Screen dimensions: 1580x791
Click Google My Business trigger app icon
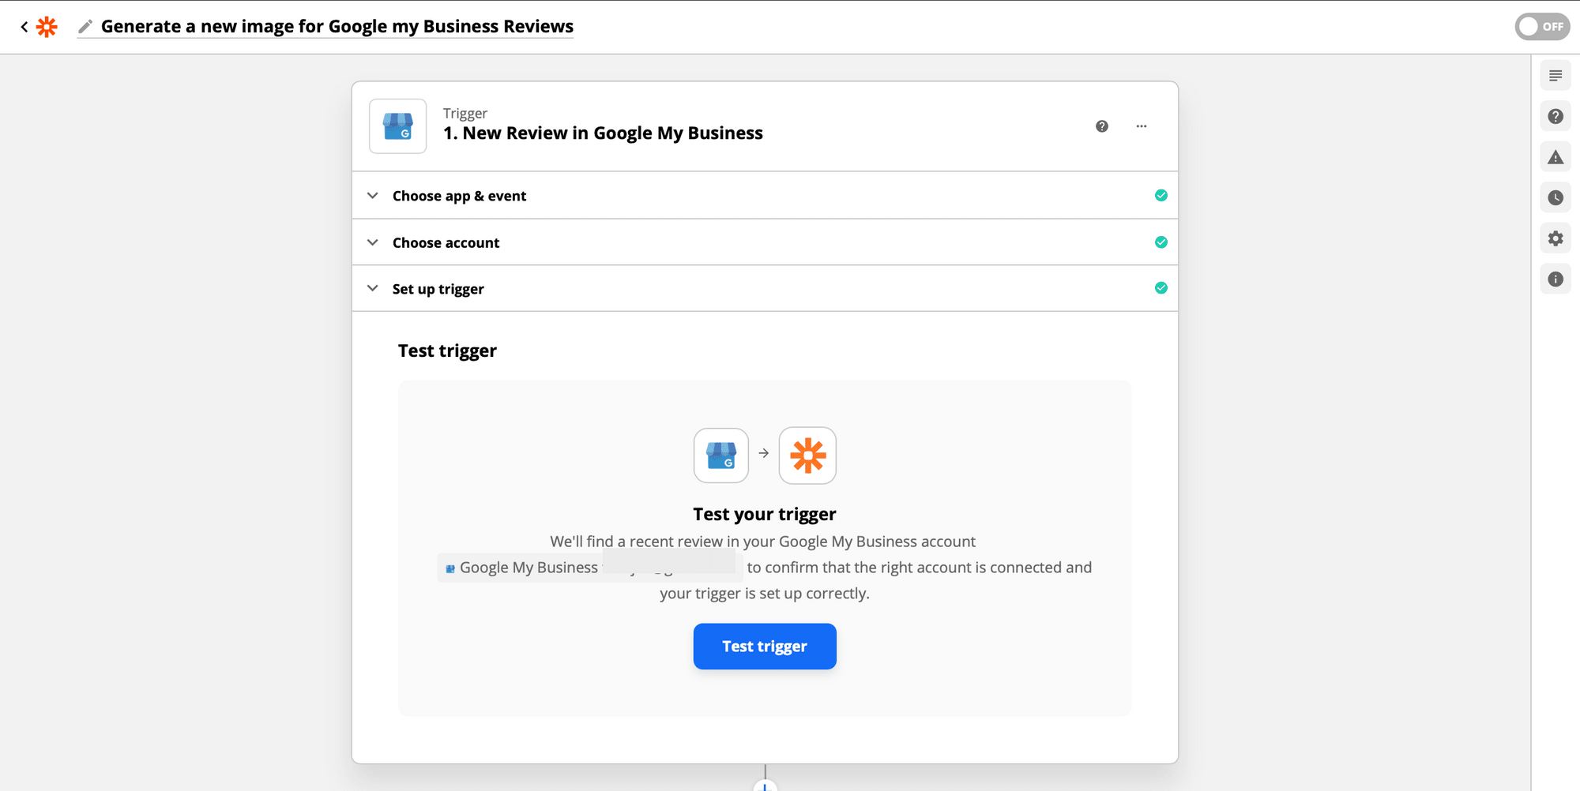point(398,126)
